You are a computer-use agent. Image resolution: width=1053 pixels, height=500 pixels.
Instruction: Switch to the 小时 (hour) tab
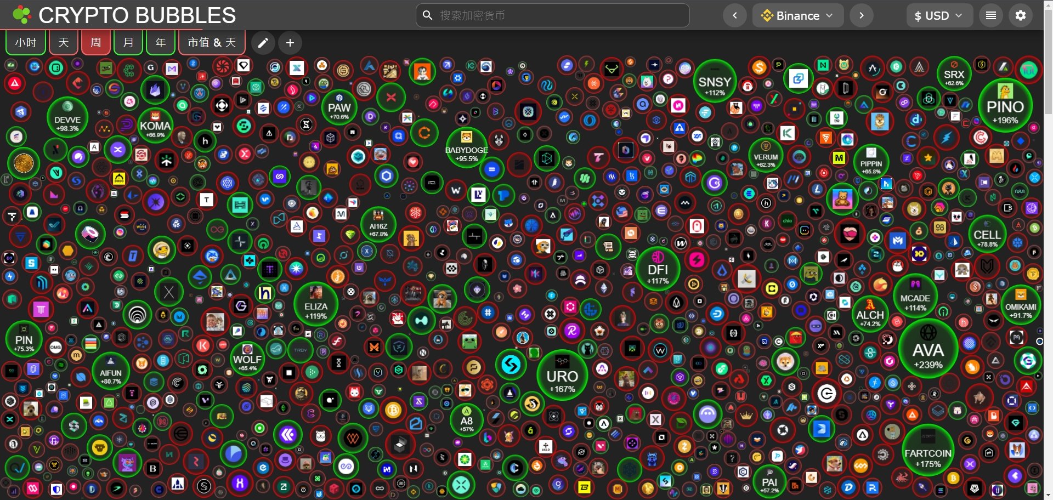point(26,43)
